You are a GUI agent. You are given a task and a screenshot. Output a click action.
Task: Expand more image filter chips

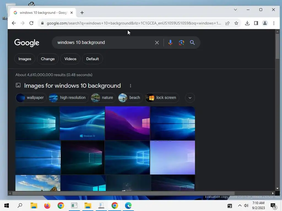pyautogui.click(x=190, y=98)
